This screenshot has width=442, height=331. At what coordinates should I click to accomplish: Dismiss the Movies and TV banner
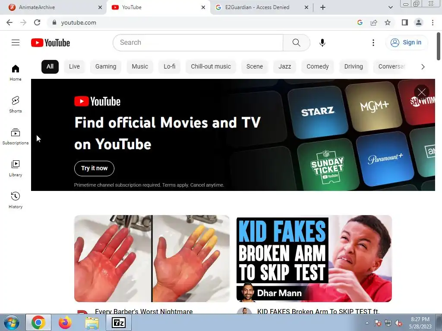(x=422, y=92)
